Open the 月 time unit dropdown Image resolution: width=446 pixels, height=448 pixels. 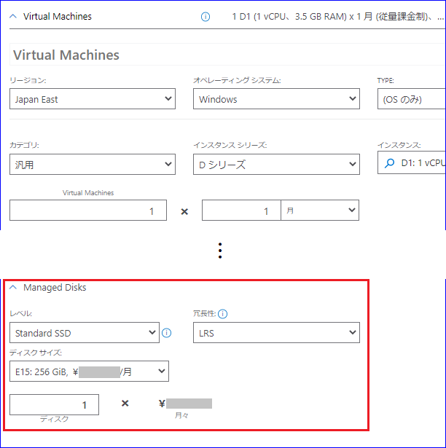[320, 211]
